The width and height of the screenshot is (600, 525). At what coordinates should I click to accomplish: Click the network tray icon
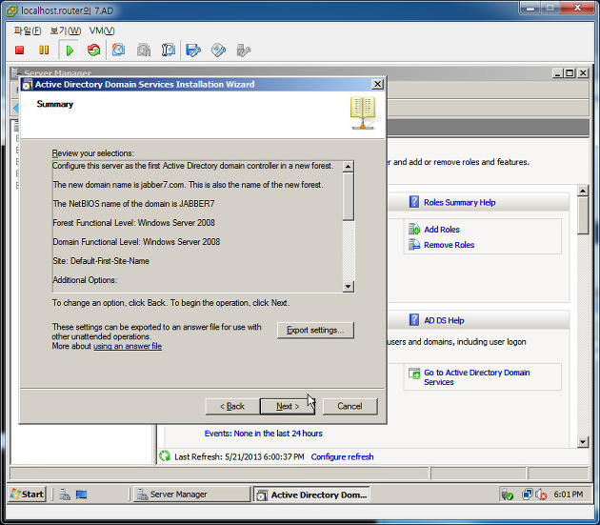point(527,495)
